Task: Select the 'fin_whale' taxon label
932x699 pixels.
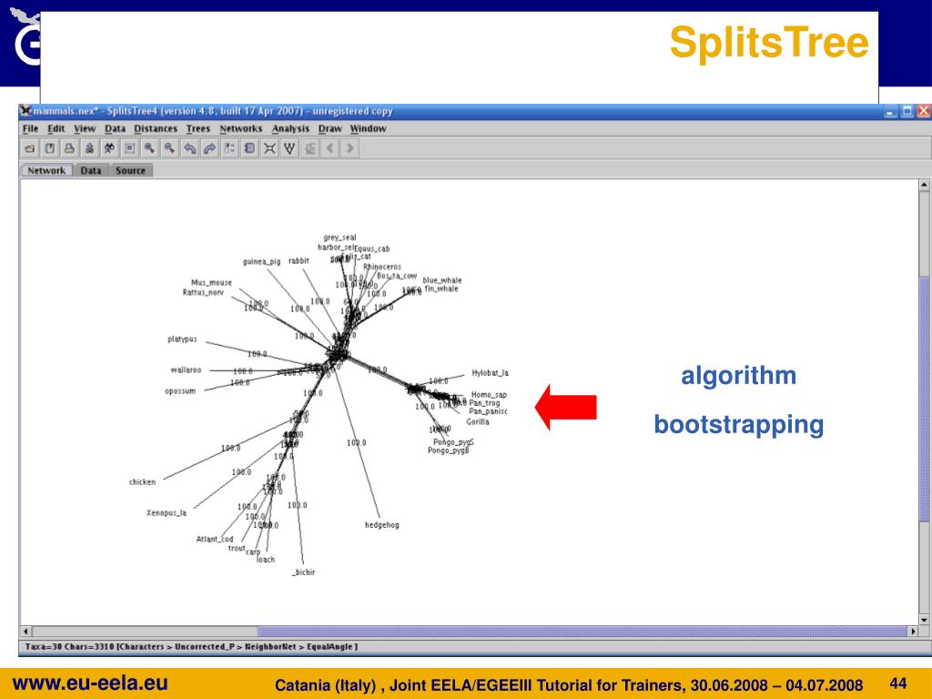Action: (441, 289)
